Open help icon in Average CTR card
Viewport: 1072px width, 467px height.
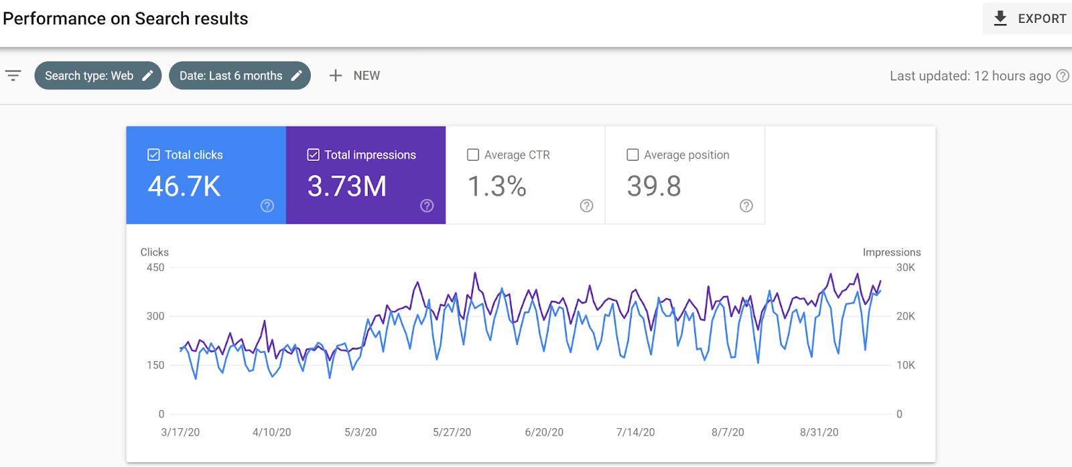[587, 206]
